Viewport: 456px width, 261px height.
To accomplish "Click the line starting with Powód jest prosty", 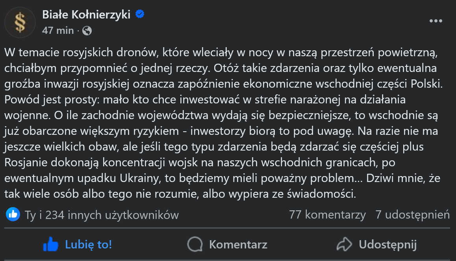I will pyautogui.click(x=205, y=99).
